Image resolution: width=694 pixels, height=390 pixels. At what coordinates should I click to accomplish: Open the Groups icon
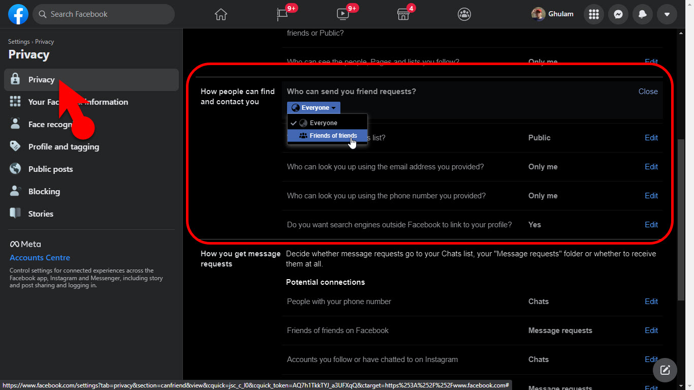pyautogui.click(x=464, y=14)
